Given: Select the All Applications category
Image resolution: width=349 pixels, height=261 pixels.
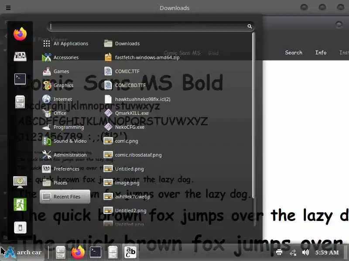Looking at the screenshot, I should pyautogui.click(x=65, y=43).
